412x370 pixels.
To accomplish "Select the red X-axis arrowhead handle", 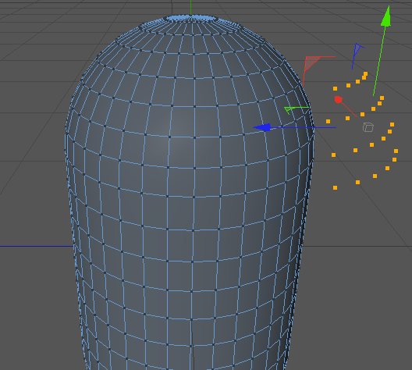I will point(339,100).
